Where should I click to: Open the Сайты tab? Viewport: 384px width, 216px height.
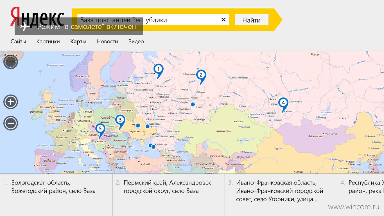(18, 42)
